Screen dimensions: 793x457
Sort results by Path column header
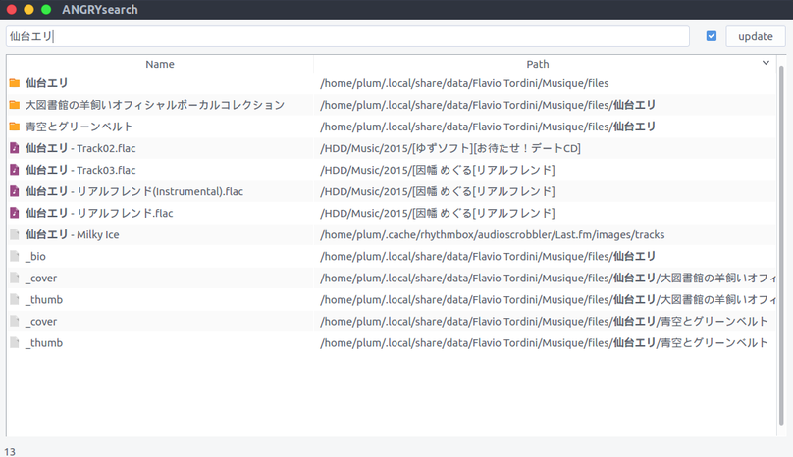(x=538, y=64)
